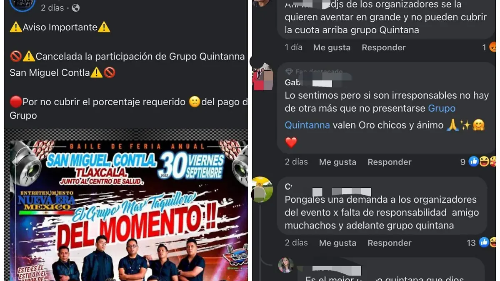Screen dimensions: 500x281
Task: Reply to Gab's comment mentioning Grupo Quintanna
Action: (389, 162)
